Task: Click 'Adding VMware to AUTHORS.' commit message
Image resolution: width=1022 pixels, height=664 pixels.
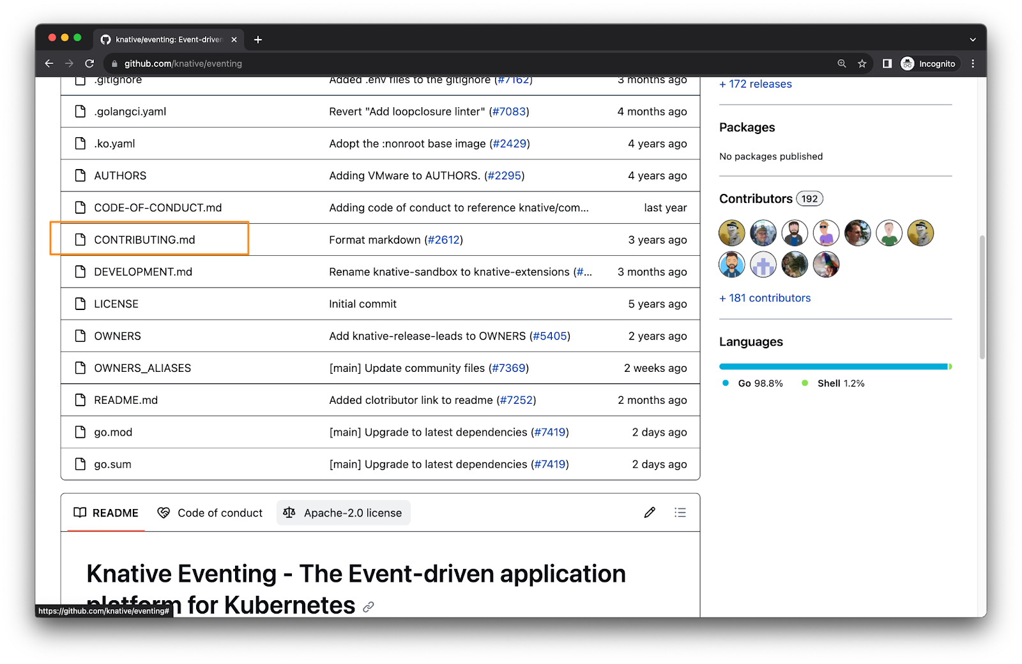Action: tap(405, 175)
